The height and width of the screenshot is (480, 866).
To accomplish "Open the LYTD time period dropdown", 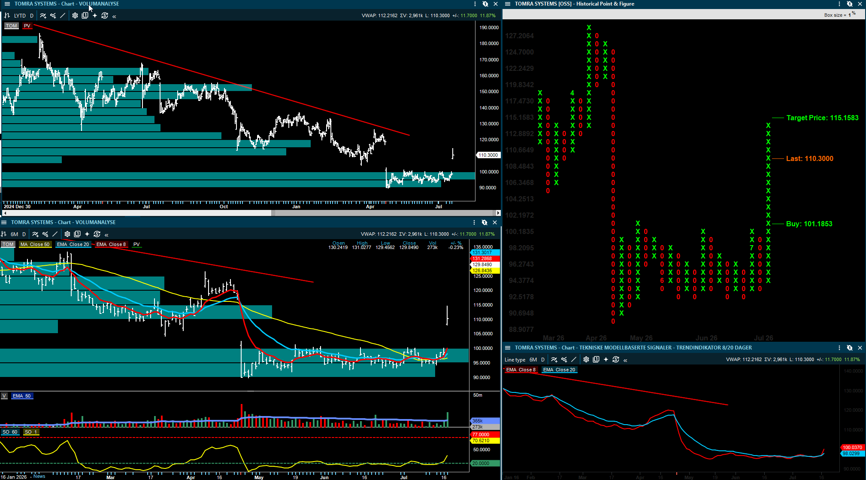I will (x=20, y=15).
